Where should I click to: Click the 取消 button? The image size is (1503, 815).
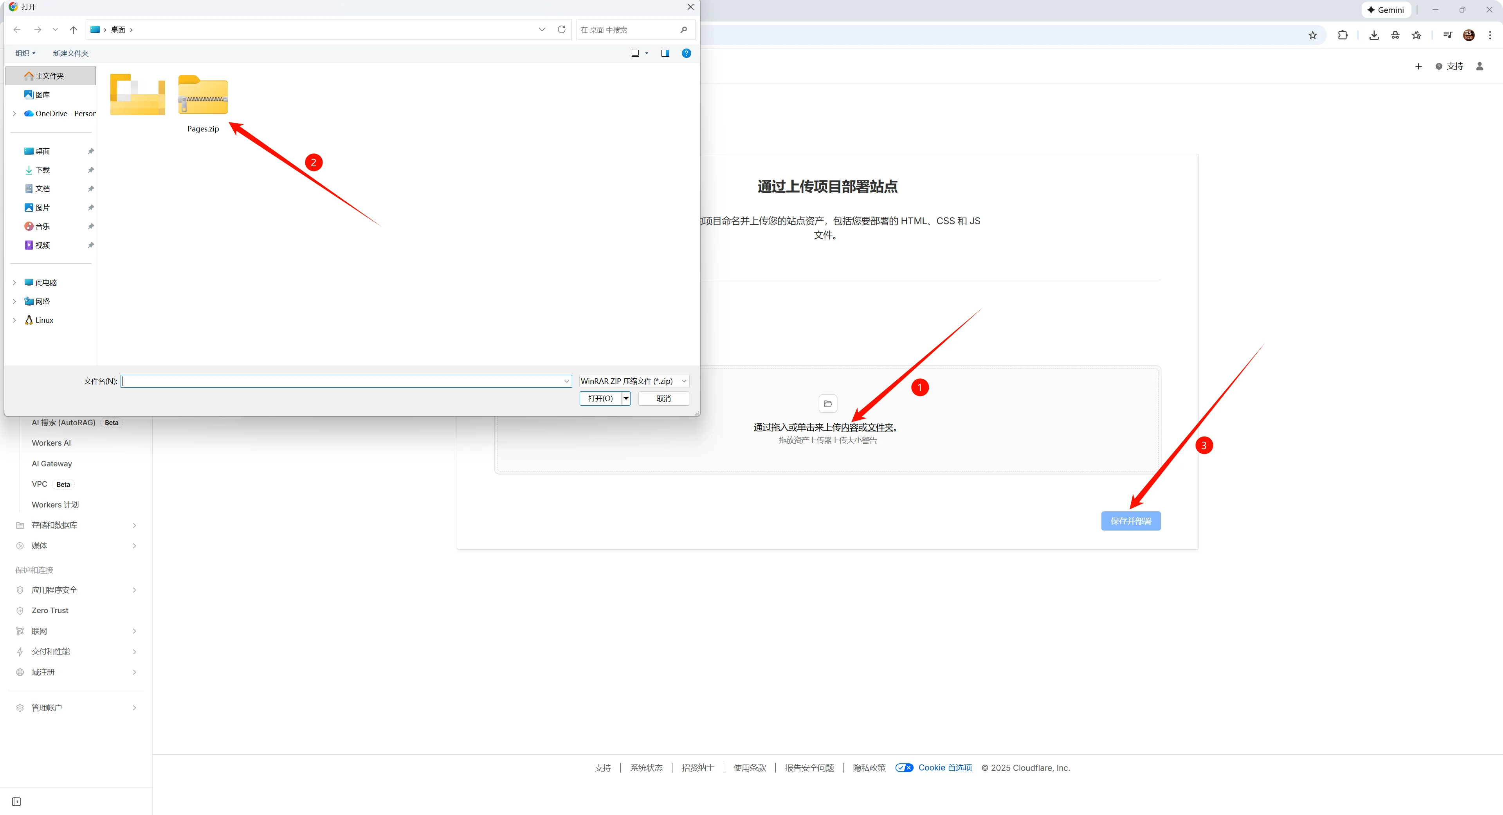[663, 398]
